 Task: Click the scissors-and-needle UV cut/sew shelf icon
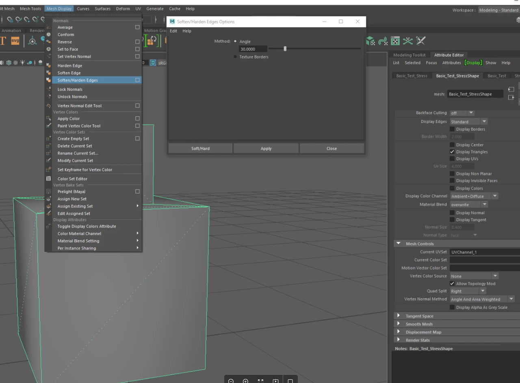[x=420, y=41]
